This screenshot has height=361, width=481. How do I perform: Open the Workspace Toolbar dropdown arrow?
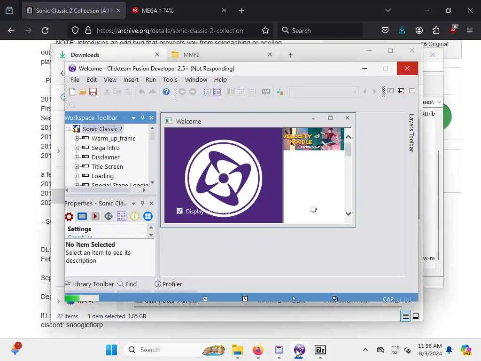133,118
